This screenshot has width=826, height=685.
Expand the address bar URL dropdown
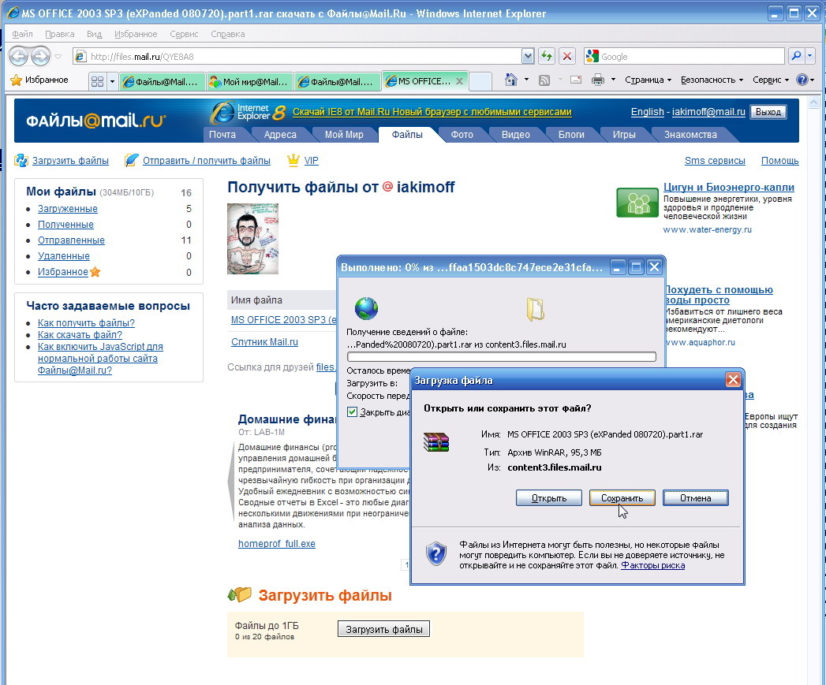click(x=528, y=56)
